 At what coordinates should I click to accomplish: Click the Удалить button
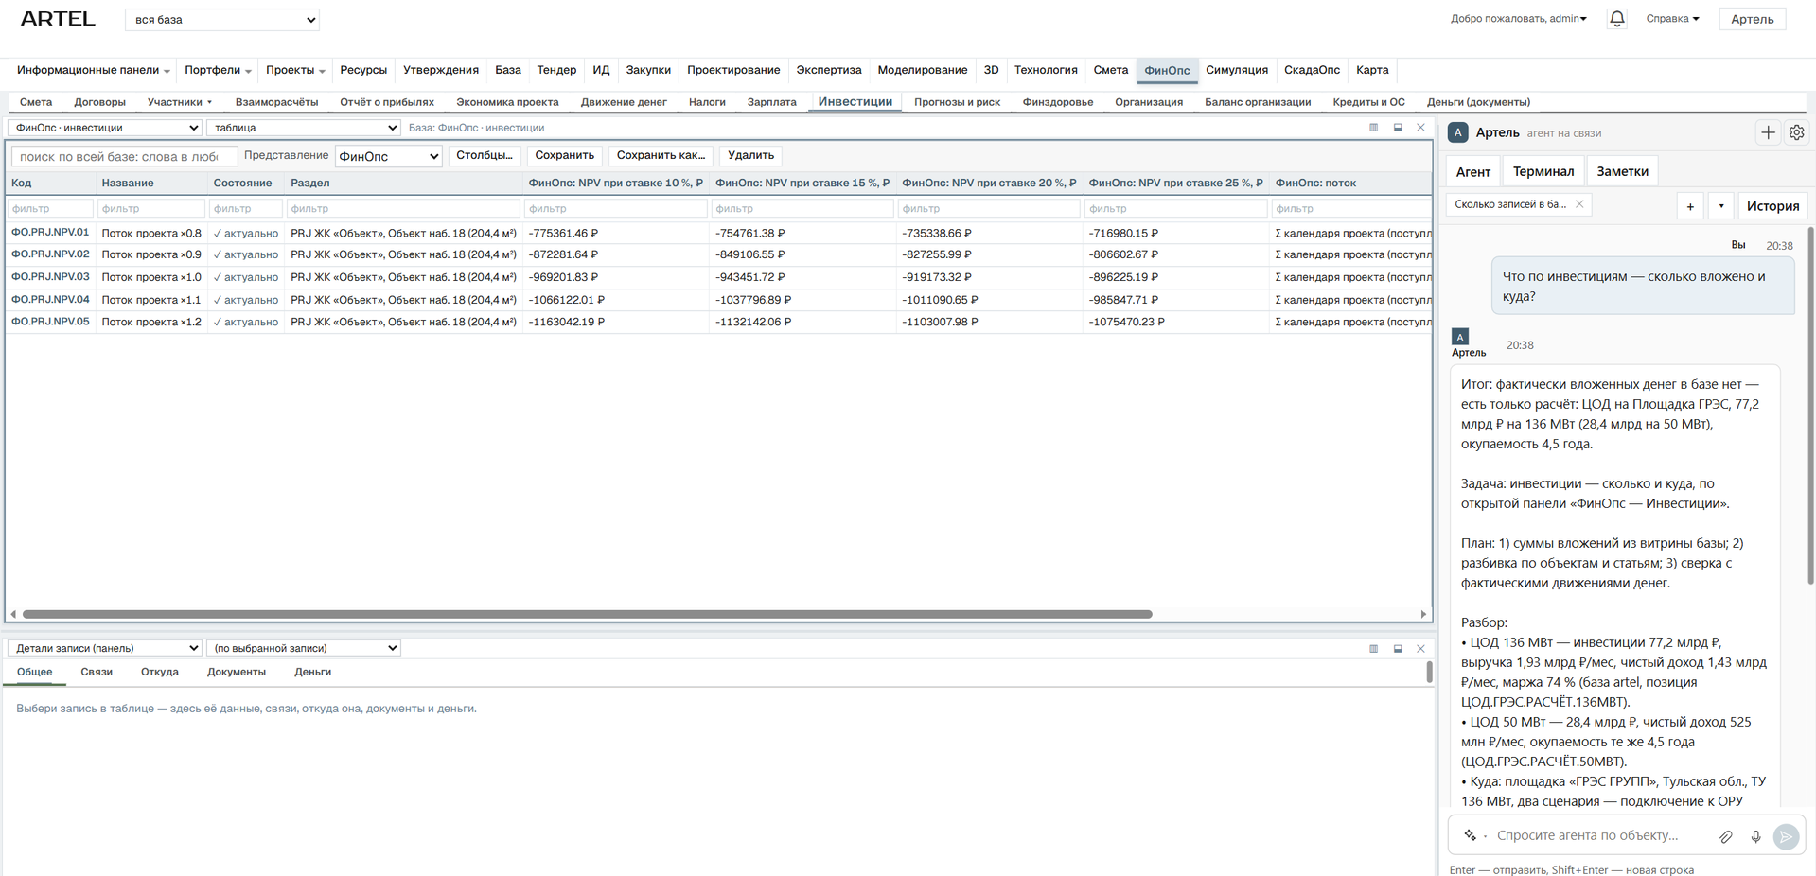click(x=750, y=155)
